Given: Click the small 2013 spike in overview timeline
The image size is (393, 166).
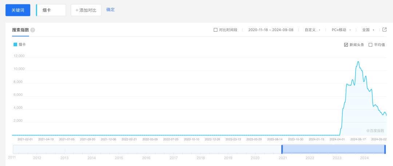Looking at the screenshot, I should point(65,150).
